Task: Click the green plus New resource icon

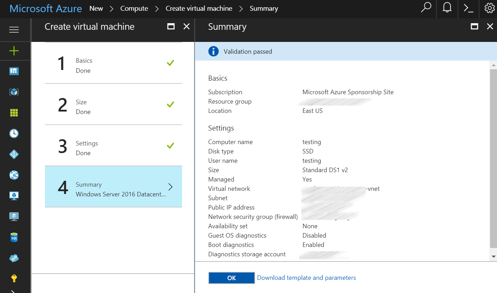Action: 14,51
